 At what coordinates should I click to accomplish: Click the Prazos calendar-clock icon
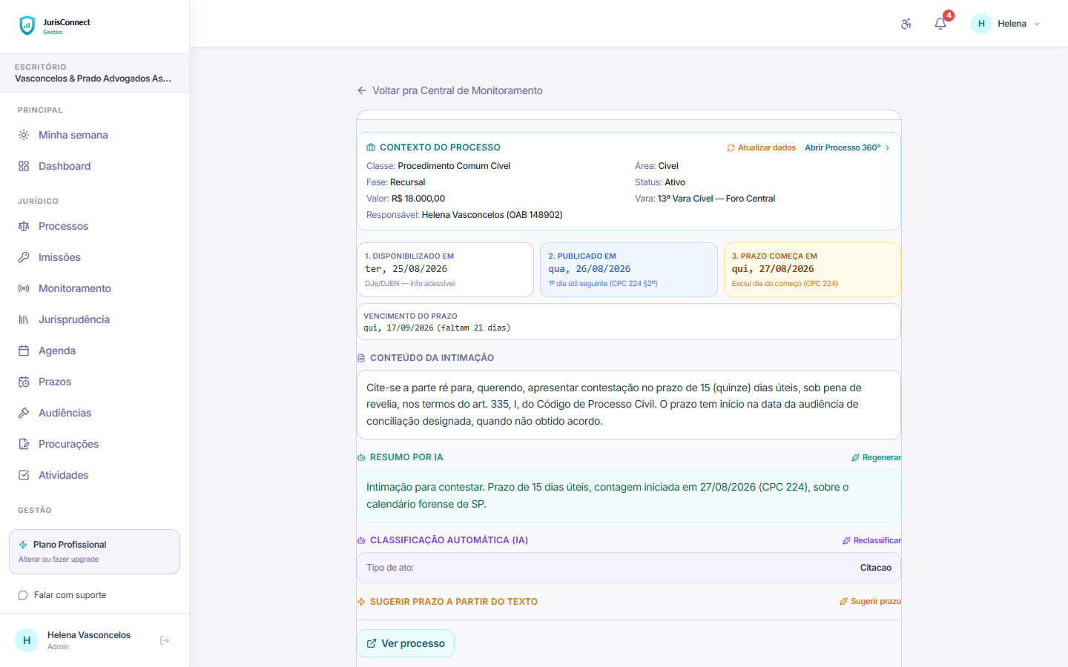click(x=24, y=382)
